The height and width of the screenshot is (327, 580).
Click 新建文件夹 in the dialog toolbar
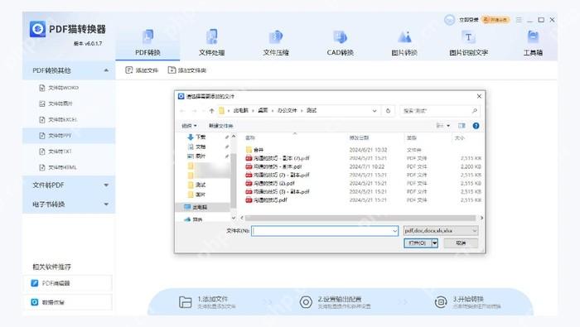(221, 126)
